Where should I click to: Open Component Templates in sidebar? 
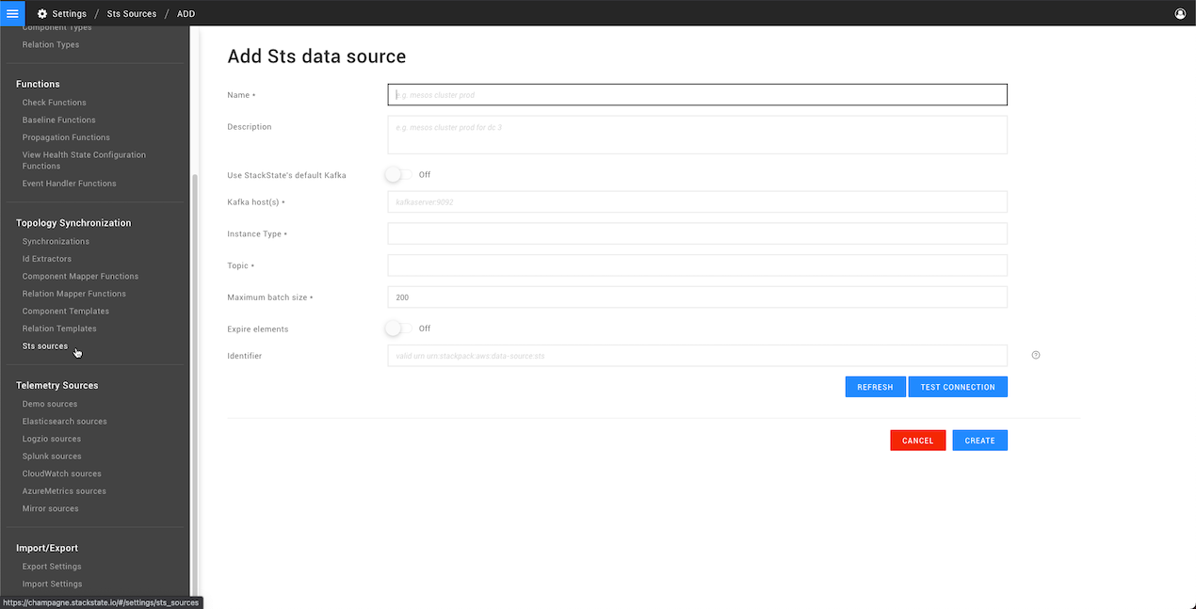(x=65, y=312)
